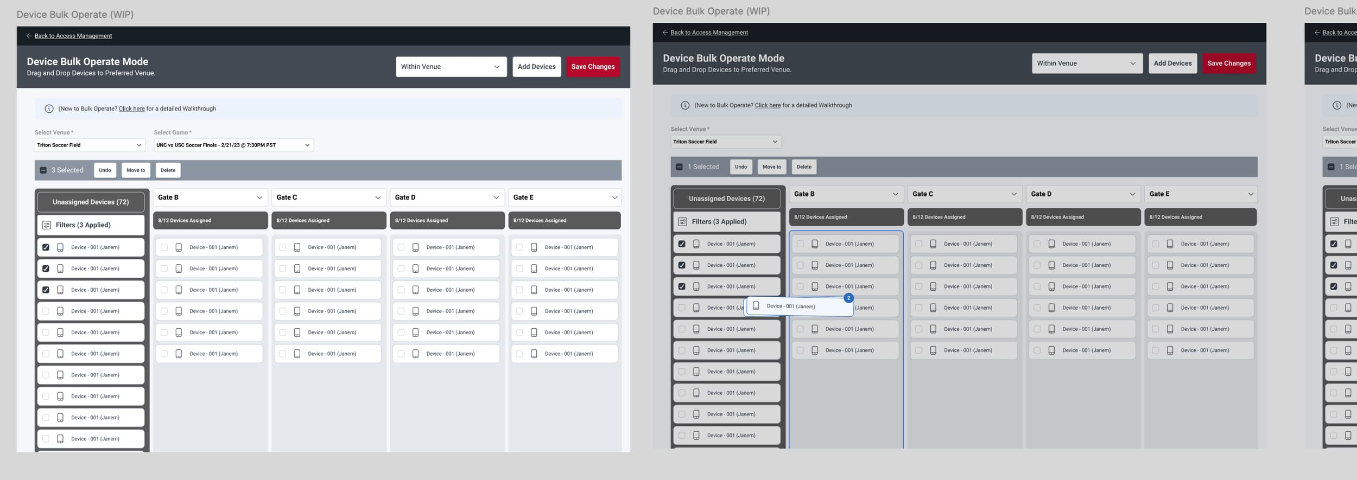The width and height of the screenshot is (1357, 480).
Task: Click the Undo button in the left frame
Action: click(105, 170)
